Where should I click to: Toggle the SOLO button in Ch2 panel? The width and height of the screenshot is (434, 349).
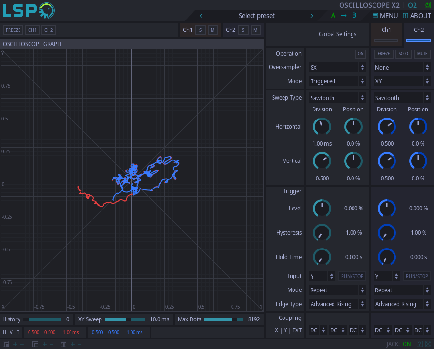click(x=404, y=54)
